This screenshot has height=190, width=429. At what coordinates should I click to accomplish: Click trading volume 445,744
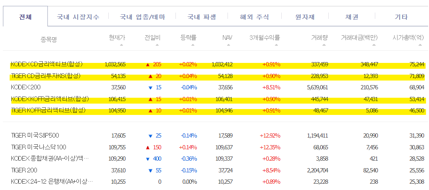click(319, 99)
